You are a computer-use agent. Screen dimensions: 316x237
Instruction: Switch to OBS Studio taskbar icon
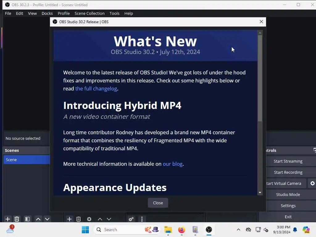pos(209,230)
